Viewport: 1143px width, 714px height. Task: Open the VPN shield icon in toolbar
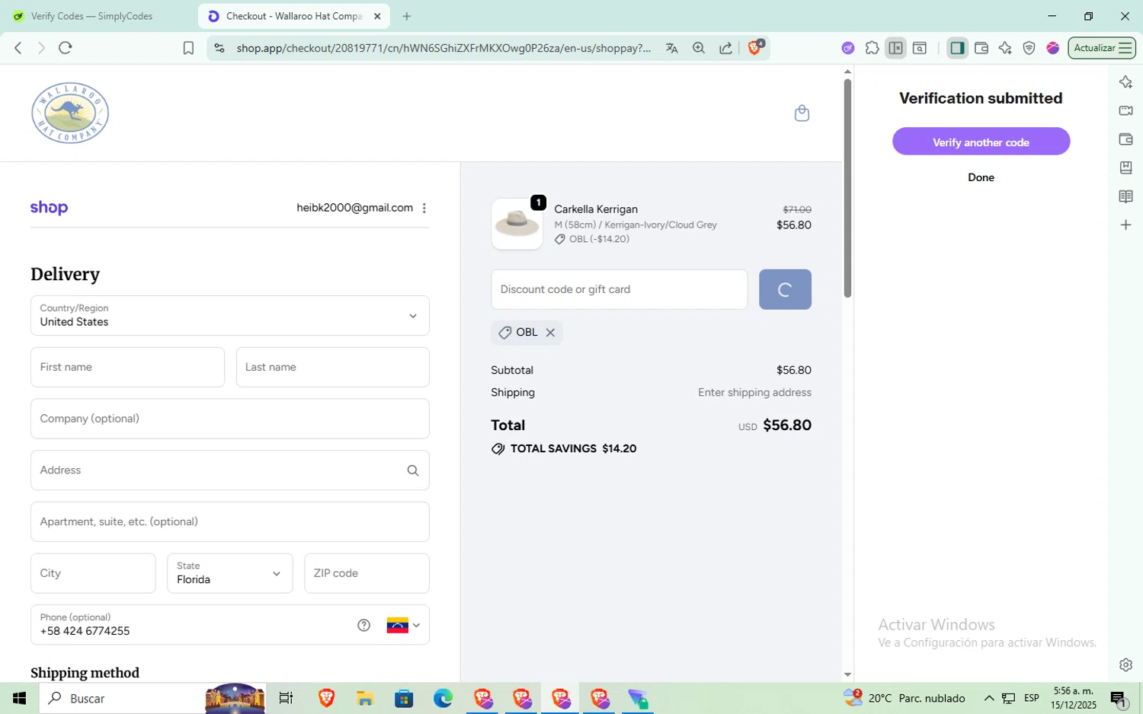pyautogui.click(x=1029, y=48)
